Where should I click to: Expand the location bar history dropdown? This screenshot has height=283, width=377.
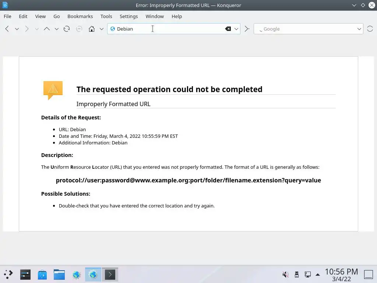coord(236,29)
